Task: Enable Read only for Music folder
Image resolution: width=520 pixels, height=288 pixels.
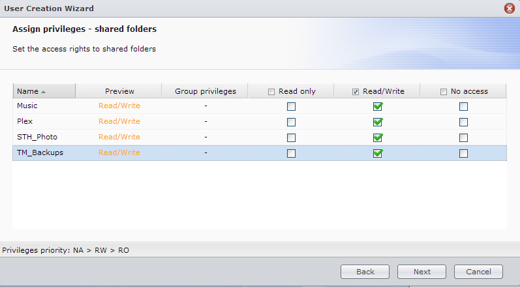Action: (291, 106)
